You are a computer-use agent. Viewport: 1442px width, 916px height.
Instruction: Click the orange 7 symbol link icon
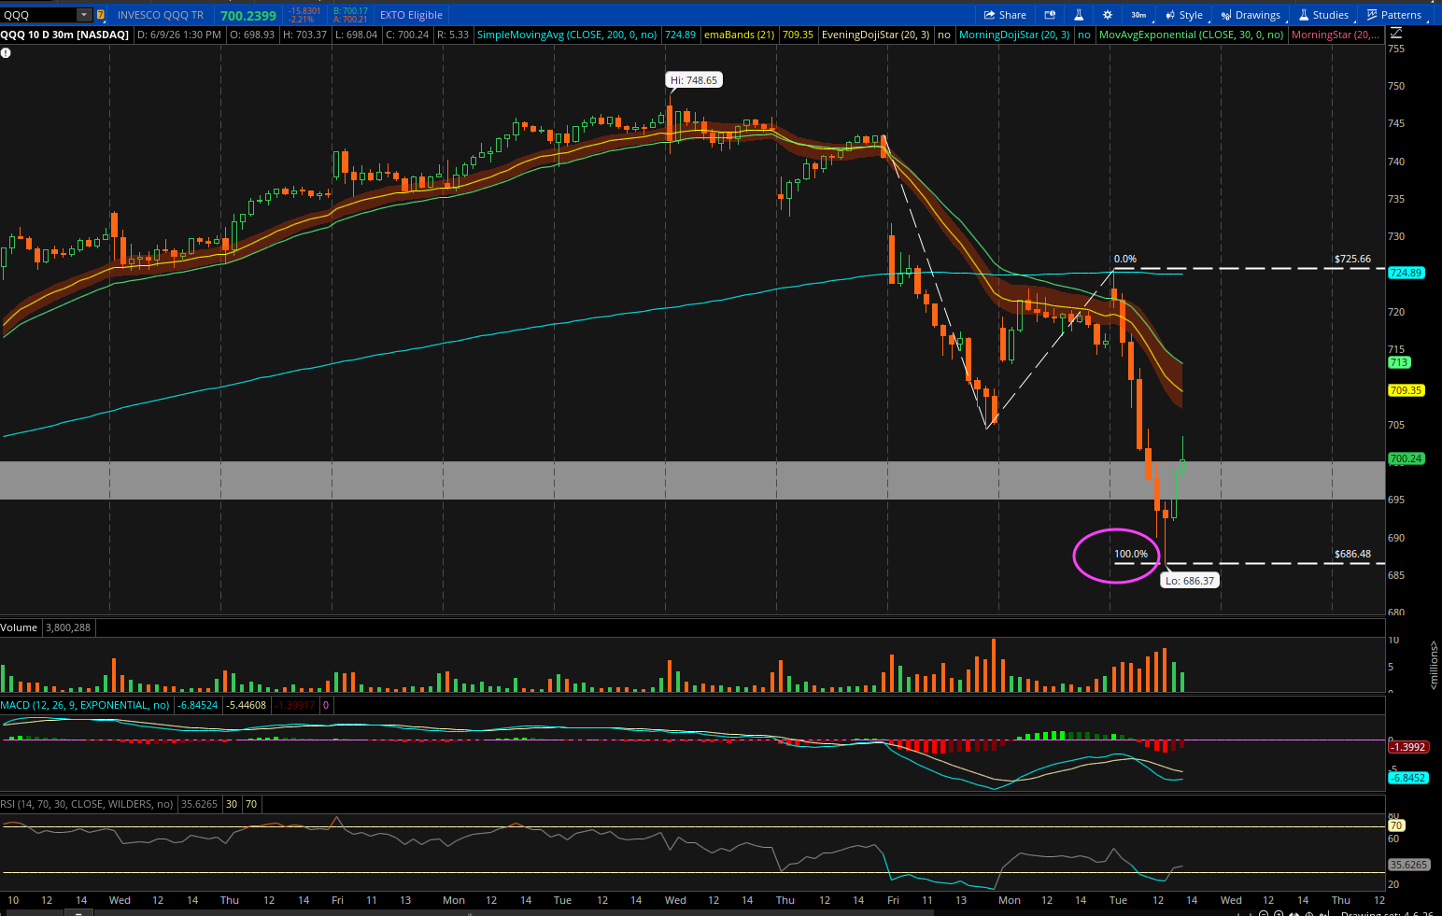[x=101, y=15]
